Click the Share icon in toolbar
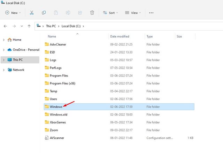The height and width of the screenshot is (153, 223). tap(80, 13)
